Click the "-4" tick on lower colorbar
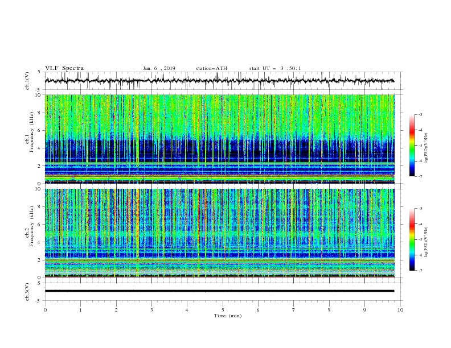Image resolution: width=451 pixels, height=348 pixels. [x=420, y=224]
